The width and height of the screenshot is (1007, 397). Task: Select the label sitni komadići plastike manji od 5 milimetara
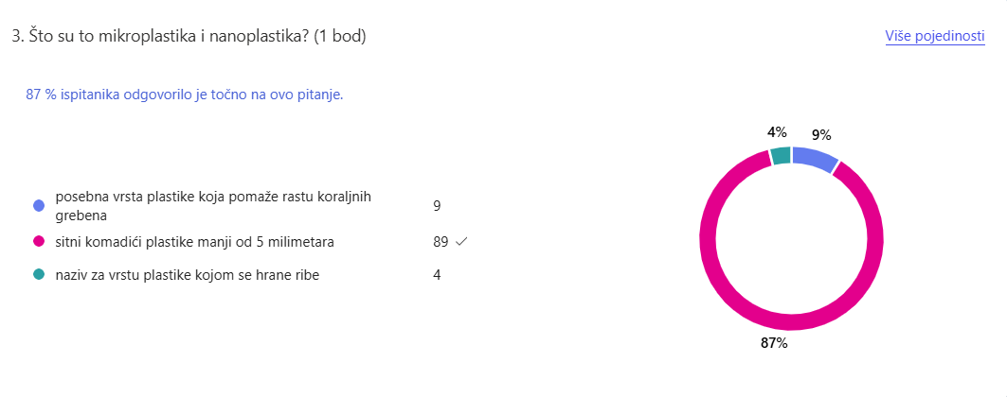click(x=194, y=242)
